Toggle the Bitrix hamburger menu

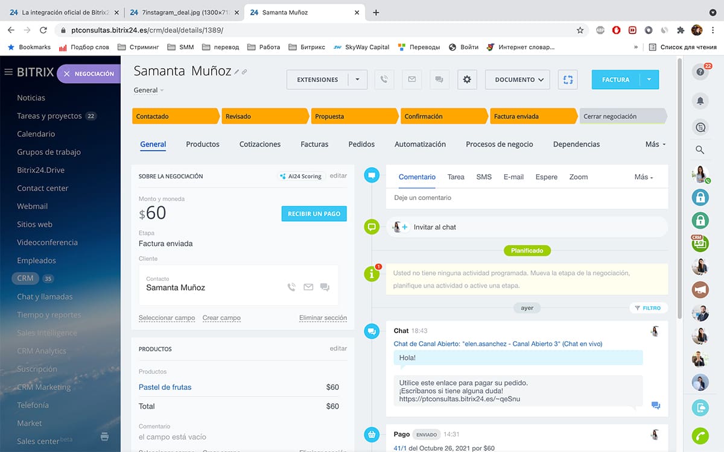8,72
